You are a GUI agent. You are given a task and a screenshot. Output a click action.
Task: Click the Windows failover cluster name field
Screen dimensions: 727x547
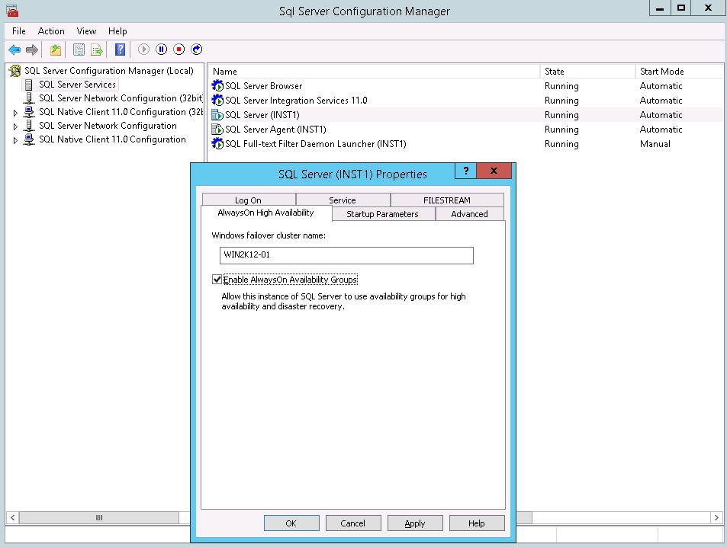(x=346, y=255)
